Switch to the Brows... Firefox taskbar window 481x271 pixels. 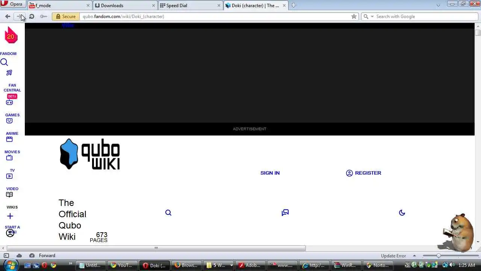point(186,265)
